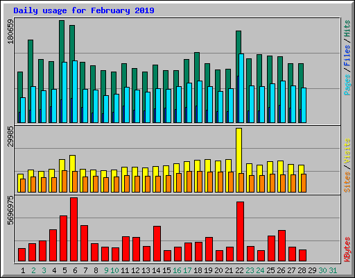This screenshot has height=278, width=355.
Task: Click day '28' on the x-axis
Action: tap(302, 270)
